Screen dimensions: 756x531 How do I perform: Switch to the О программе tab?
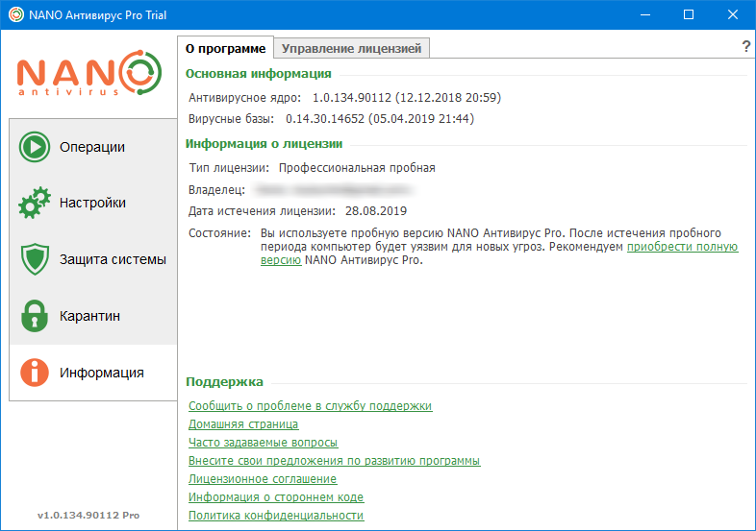(225, 48)
